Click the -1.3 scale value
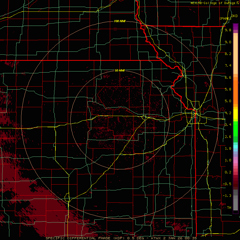The width and height of the screenshot is (240, 240). click(227, 196)
